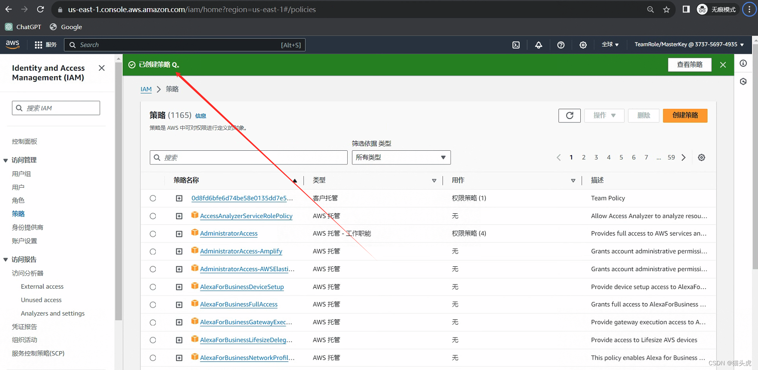This screenshot has width=758, height=370.
Task: Open AlexaForBusinessFullAccess policy link
Action: pyautogui.click(x=239, y=304)
